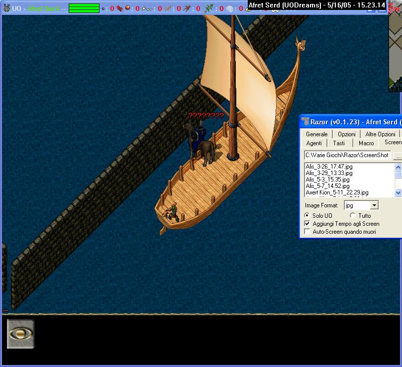Screen dimensions: 402x367
Task: Click the white ginseng squiggle reagent icon
Action: [x=147, y=9]
